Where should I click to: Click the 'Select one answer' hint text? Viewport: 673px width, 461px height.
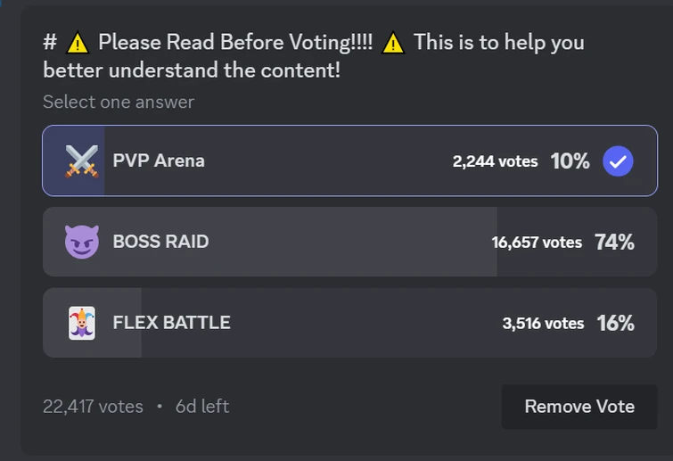click(119, 102)
